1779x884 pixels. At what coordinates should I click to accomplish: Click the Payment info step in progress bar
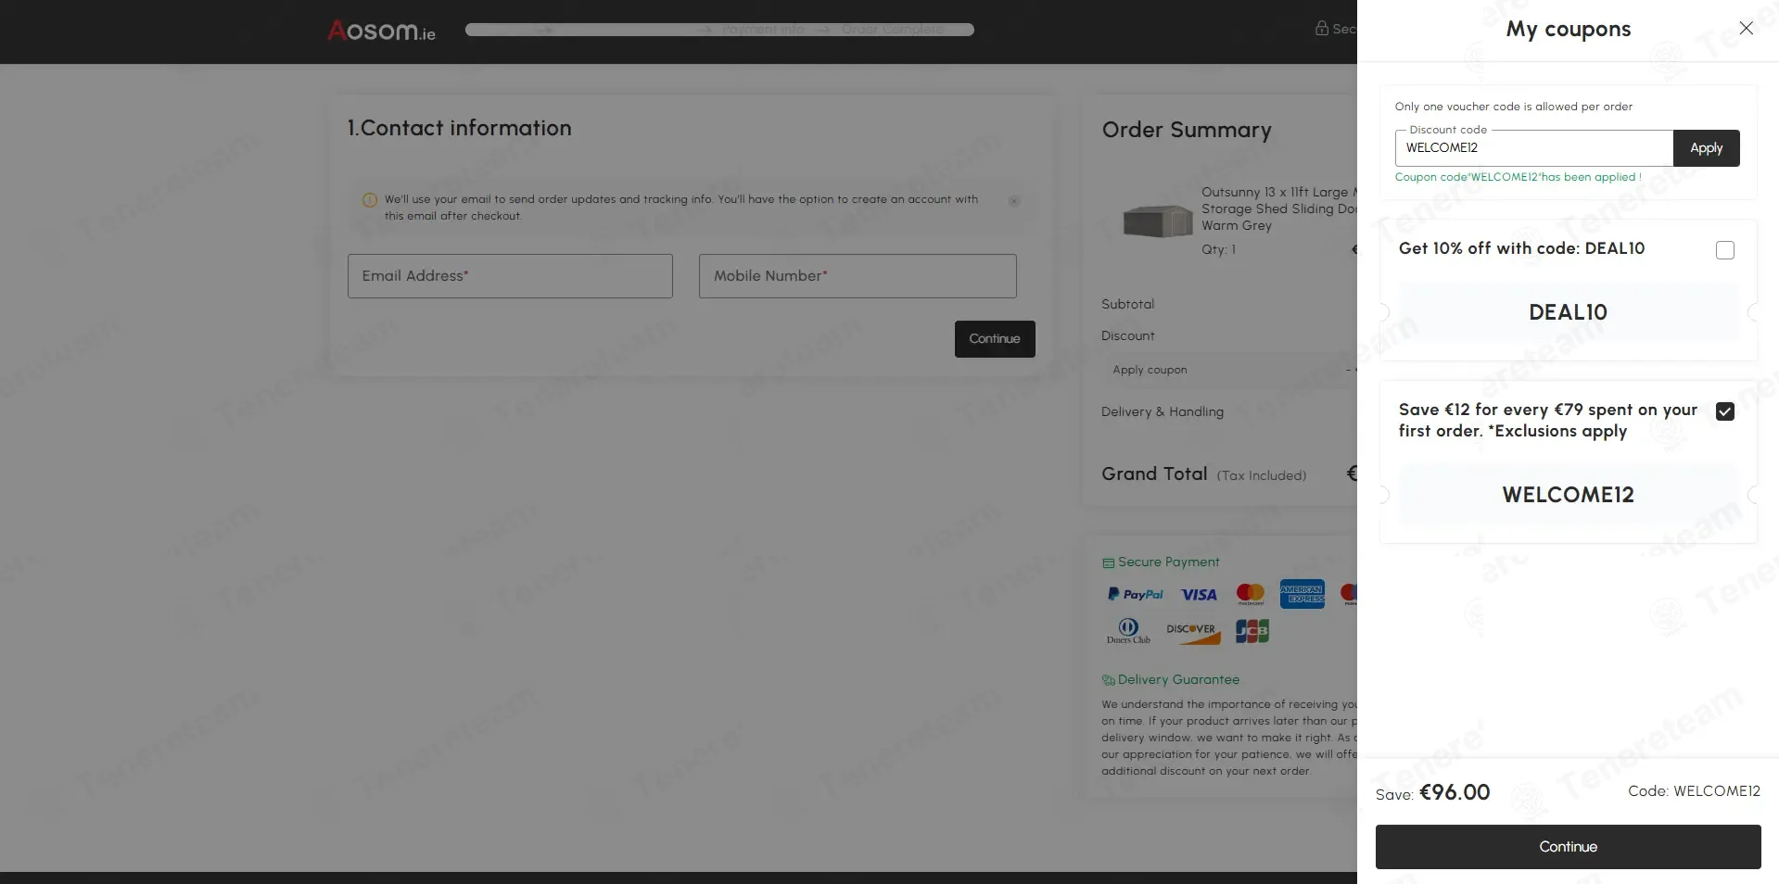tap(763, 30)
